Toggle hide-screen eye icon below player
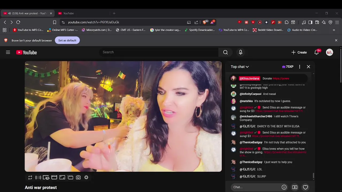The height and width of the screenshot is (192, 342). pos(46,177)
